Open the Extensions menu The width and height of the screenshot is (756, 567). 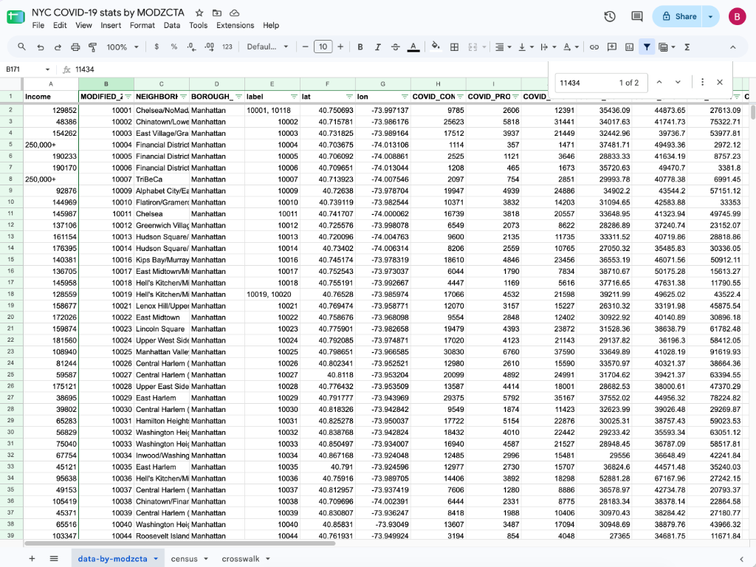(236, 25)
